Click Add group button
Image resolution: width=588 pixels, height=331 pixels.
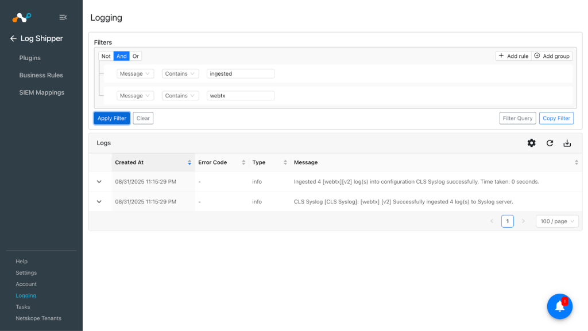552,56
